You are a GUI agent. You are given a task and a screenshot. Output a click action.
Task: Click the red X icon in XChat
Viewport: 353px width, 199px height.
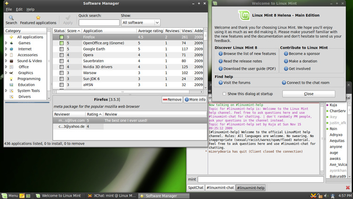[x=348, y=188]
